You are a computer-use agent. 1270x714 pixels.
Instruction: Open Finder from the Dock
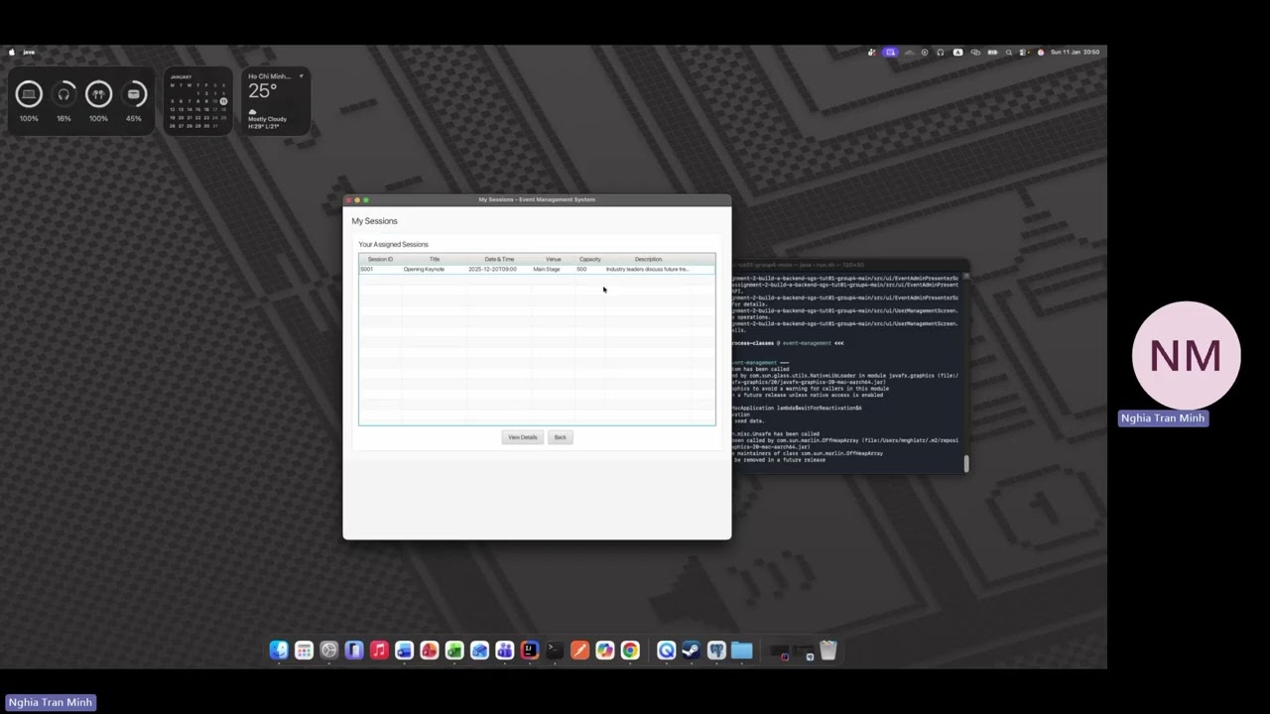pos(279,651)
